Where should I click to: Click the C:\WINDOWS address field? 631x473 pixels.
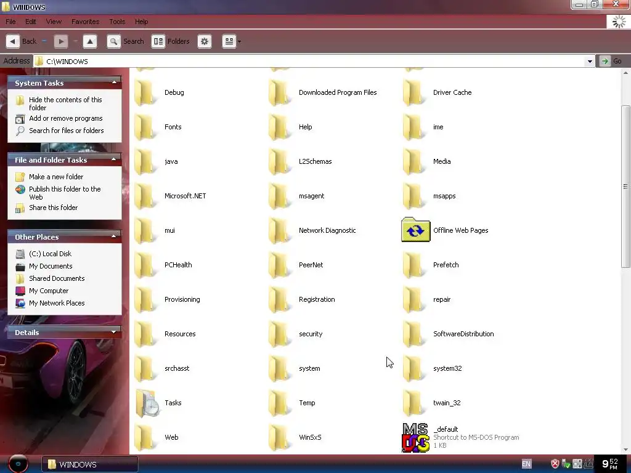(x=309, y=61)
